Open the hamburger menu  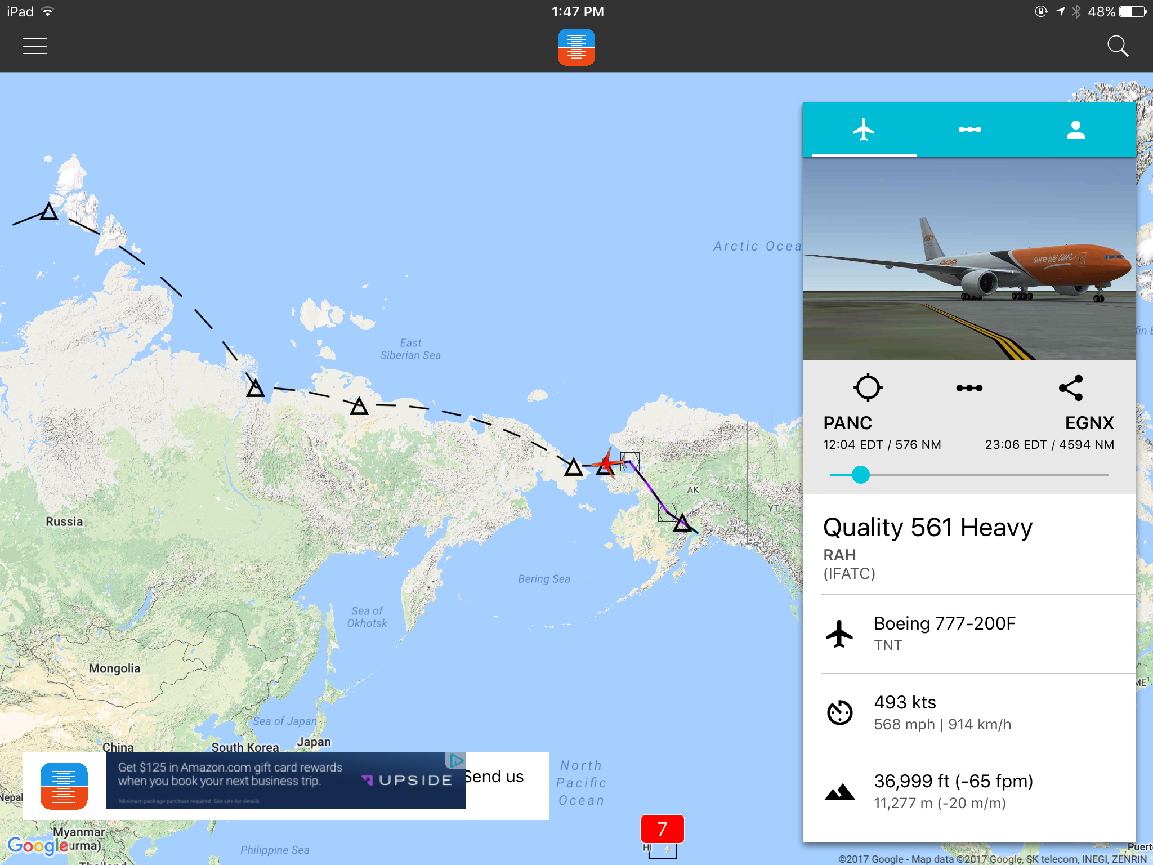(34, 46)
